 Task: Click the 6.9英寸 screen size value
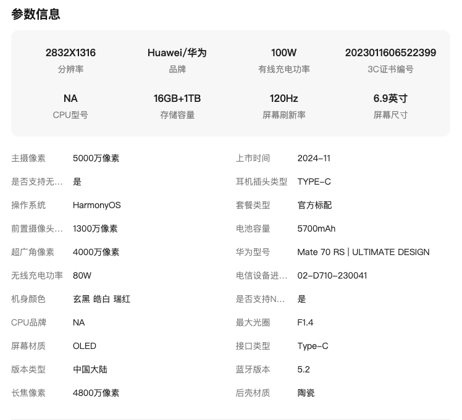click(x=390, y=98)
